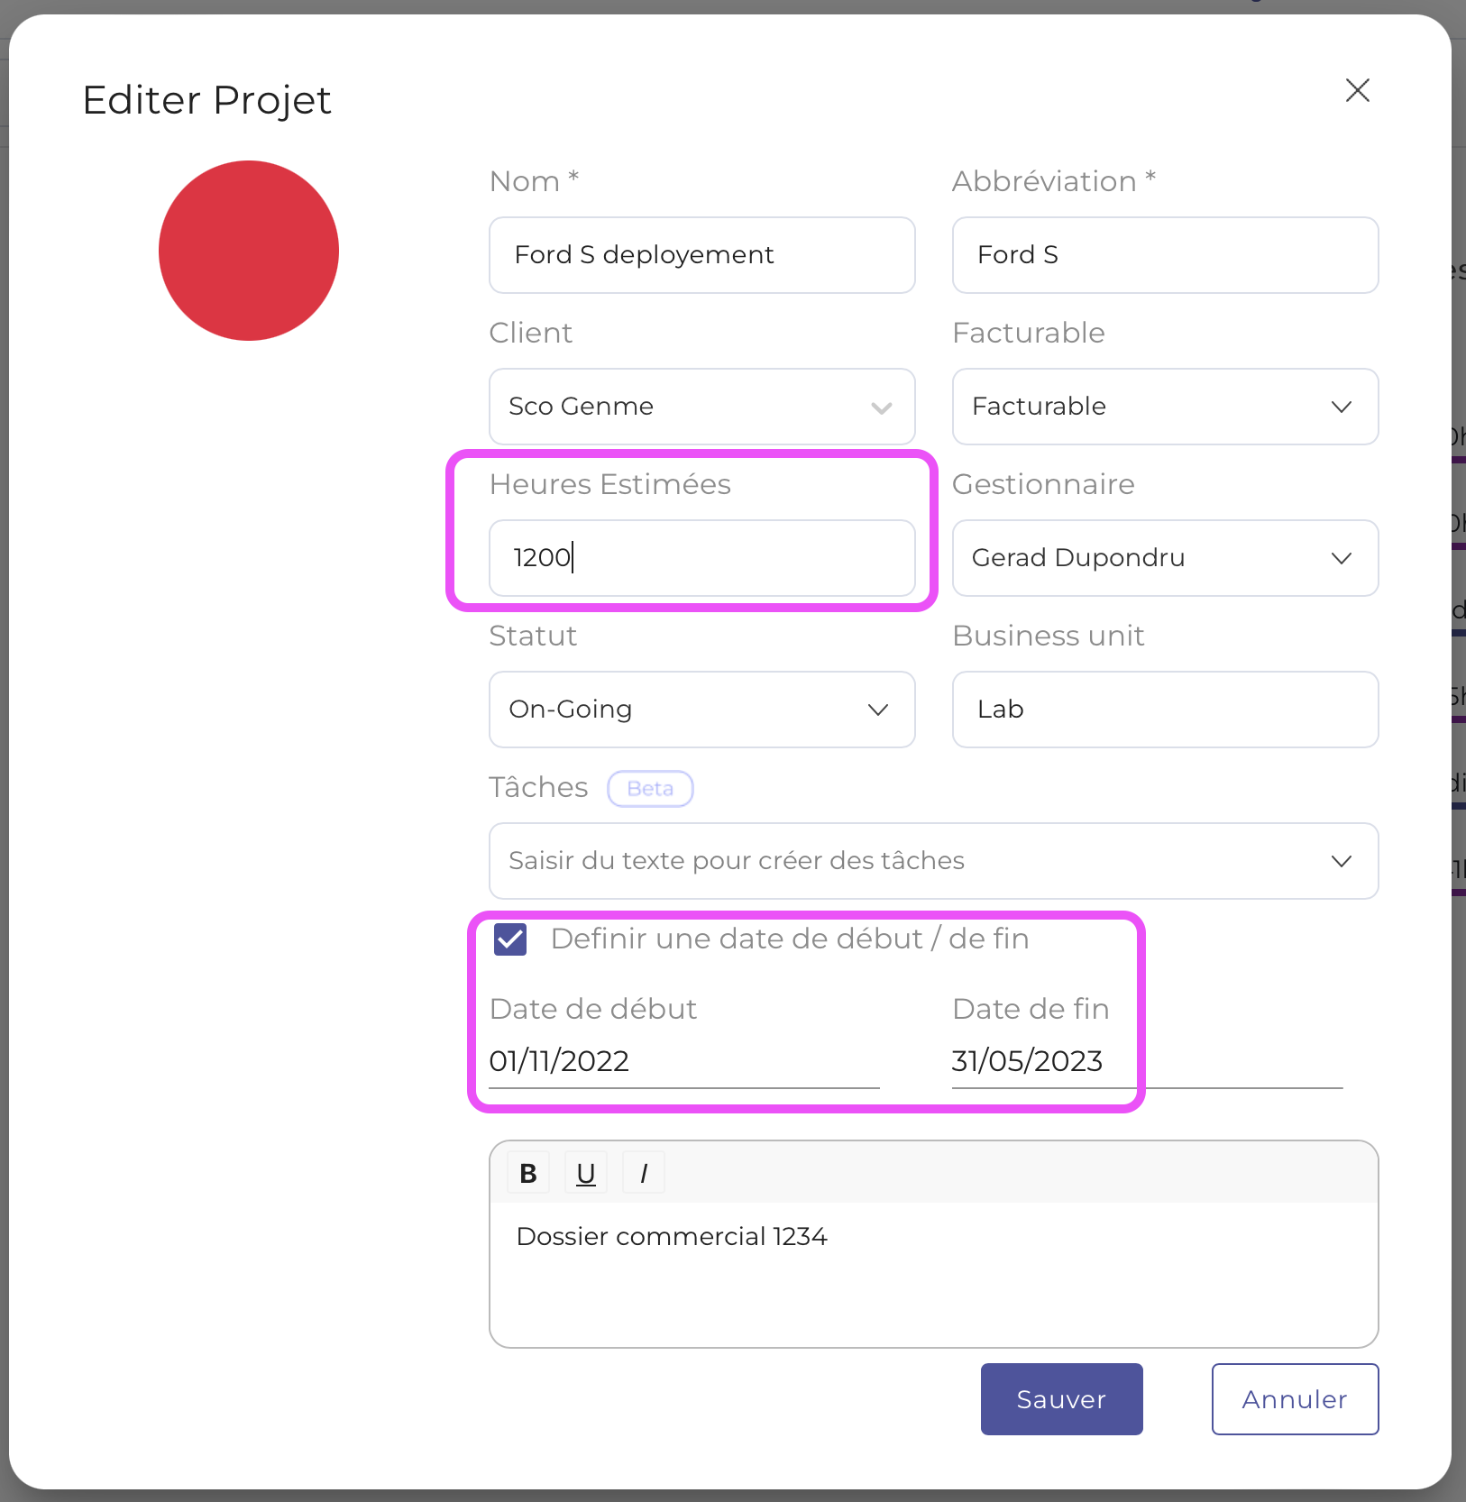Click the Annuler button
Screen dimensions: 1466x1502
click(x=1295, y=1398)
